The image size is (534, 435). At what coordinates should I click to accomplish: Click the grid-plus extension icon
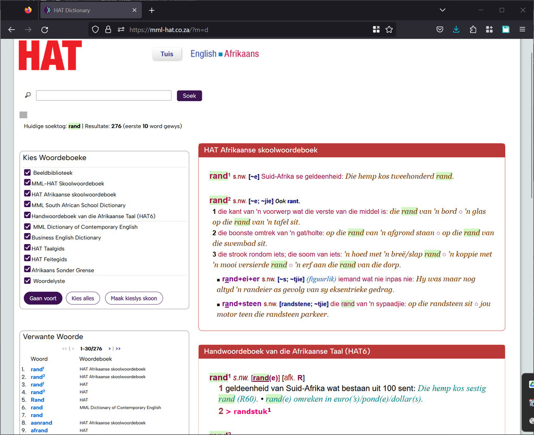[489, 30]
